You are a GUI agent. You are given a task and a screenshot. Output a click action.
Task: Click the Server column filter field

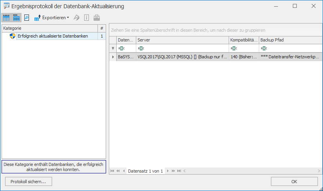182,48
